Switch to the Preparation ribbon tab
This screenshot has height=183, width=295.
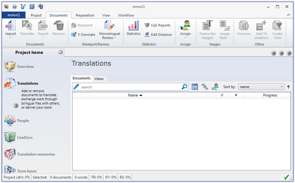(85, 15)
